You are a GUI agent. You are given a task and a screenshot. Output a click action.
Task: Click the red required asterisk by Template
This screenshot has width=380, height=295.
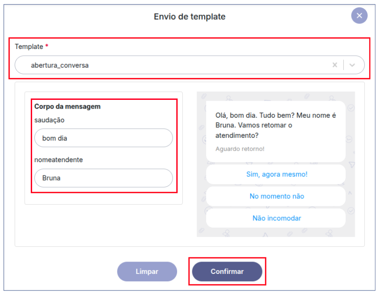click(x=47, y=46)
